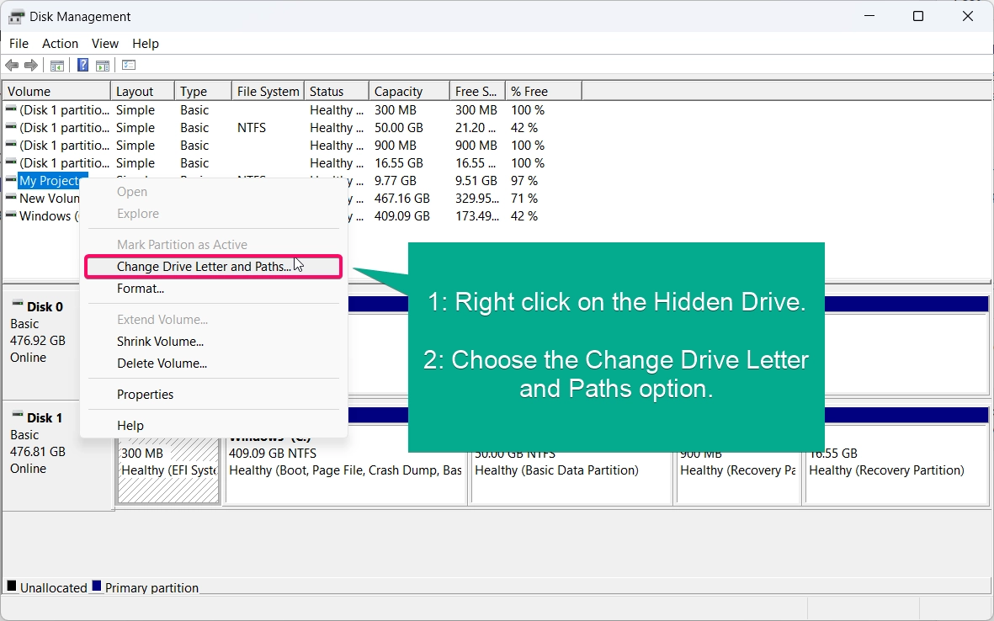Click the 467.16 GB capacity cell
Screen dimensions: 994x621
pos(402,199)
